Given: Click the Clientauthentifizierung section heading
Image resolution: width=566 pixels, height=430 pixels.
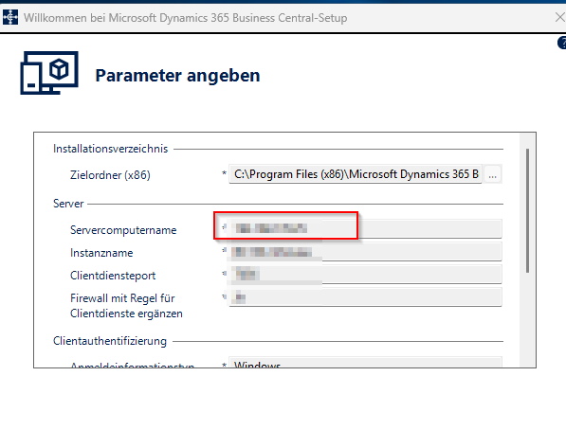Looking at the screenshot, I should [x=110, y=341].
